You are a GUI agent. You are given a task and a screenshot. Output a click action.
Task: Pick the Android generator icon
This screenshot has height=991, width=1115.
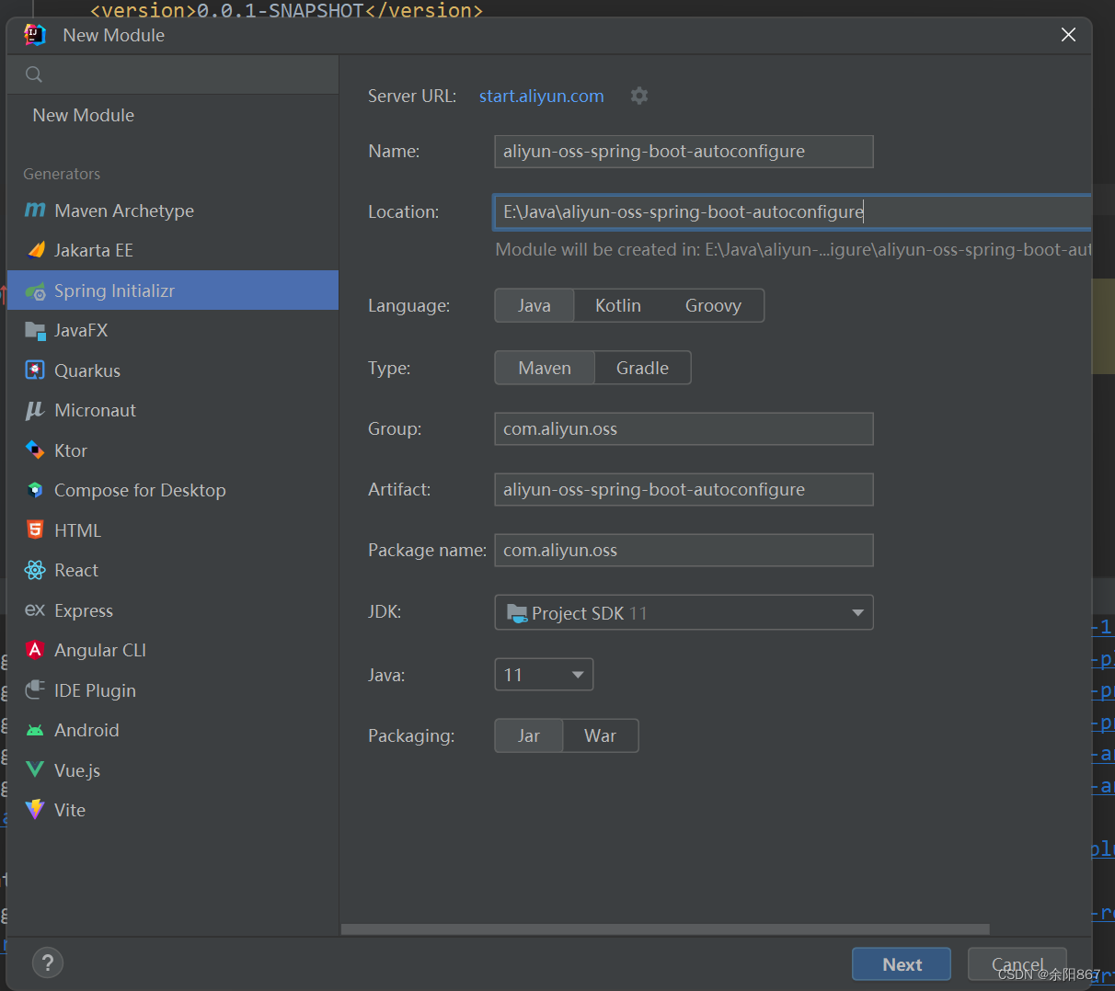coord(35,730)
